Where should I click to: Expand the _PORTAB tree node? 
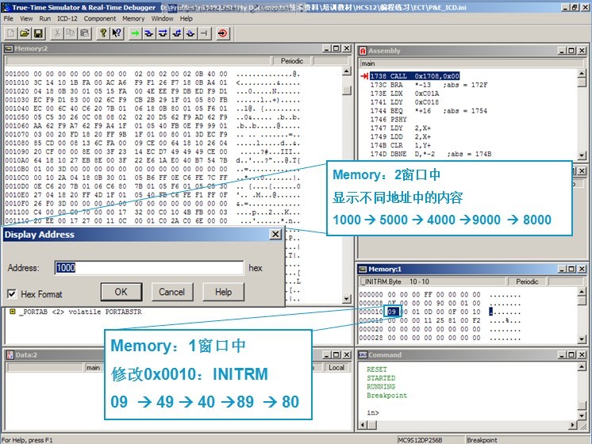coord(12,312)
